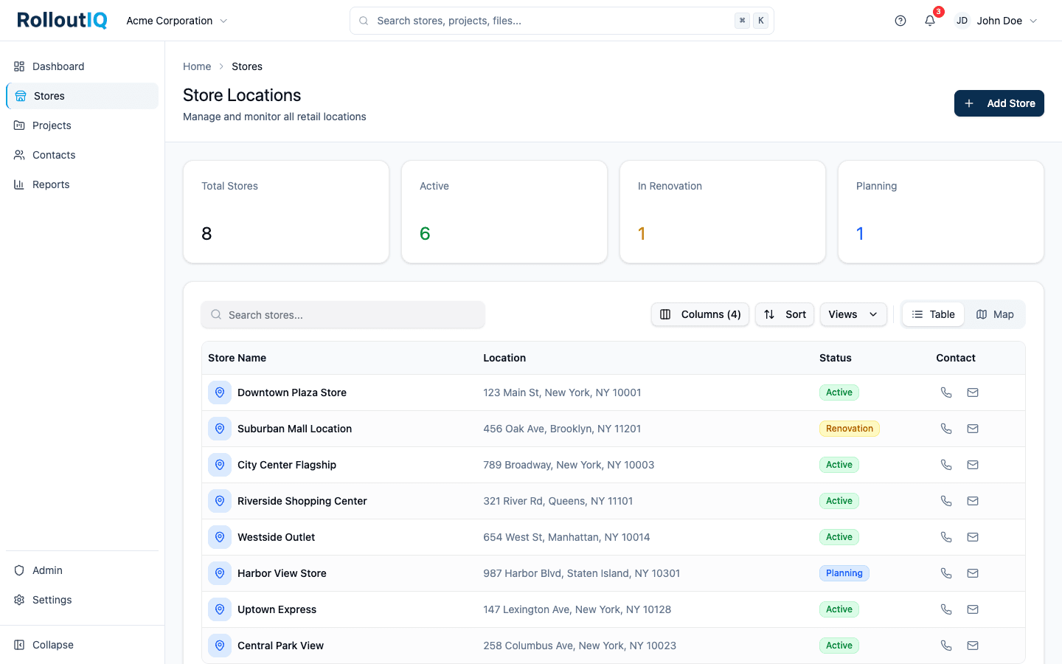
Task: Open the Reports section
Action: pos(49,184)
